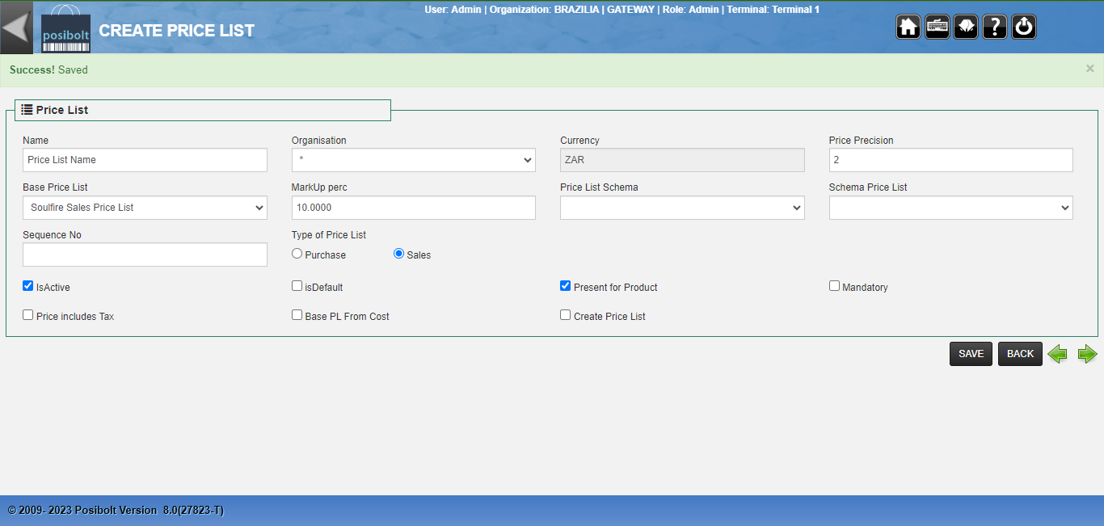1104x526 pixels.
Task: Select the Purchase radio button
Action: [297, 254]
